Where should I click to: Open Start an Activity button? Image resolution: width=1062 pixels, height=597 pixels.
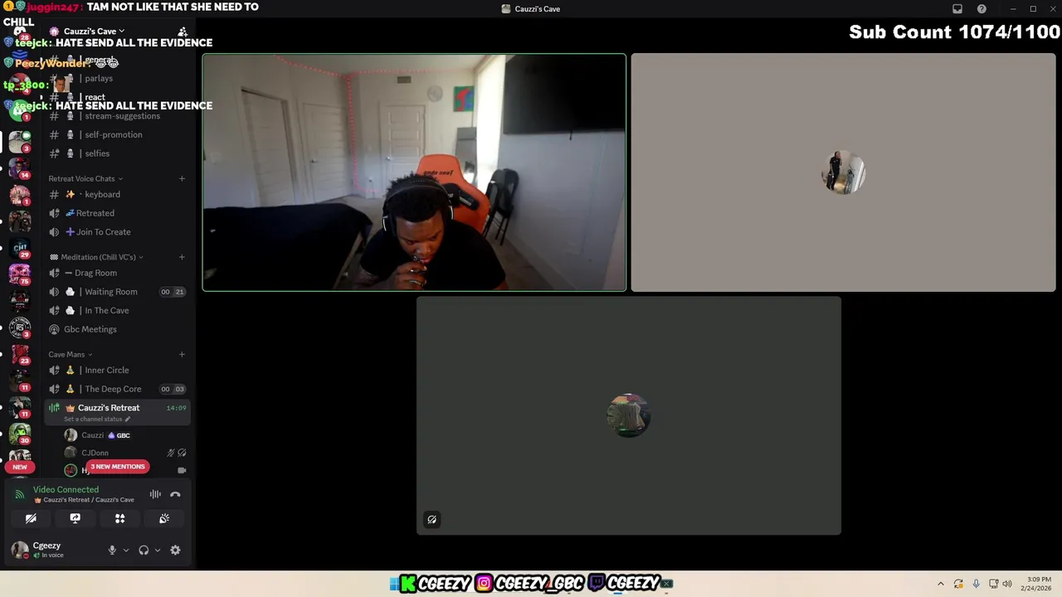tap(120, 518)
